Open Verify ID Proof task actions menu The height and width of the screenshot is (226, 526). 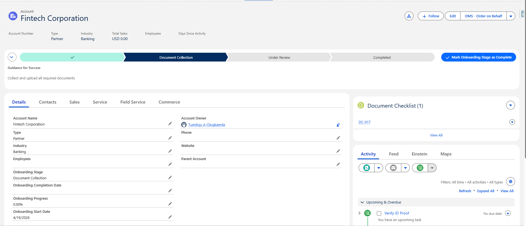508,213
